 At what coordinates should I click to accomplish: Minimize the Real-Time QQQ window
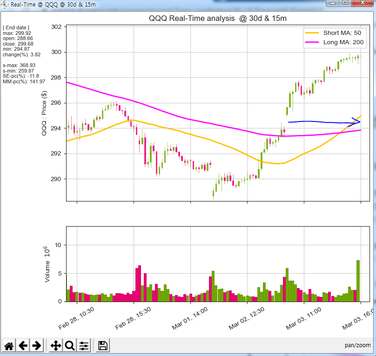pos(333,3)
